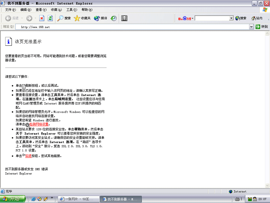The image size is (270, 203).
Task: Click the keyboard language bar tray icon
Action: tap(237, 199)
